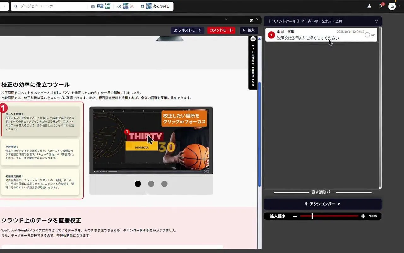Select the コメント機能 feature card

[x=40, y=121]
